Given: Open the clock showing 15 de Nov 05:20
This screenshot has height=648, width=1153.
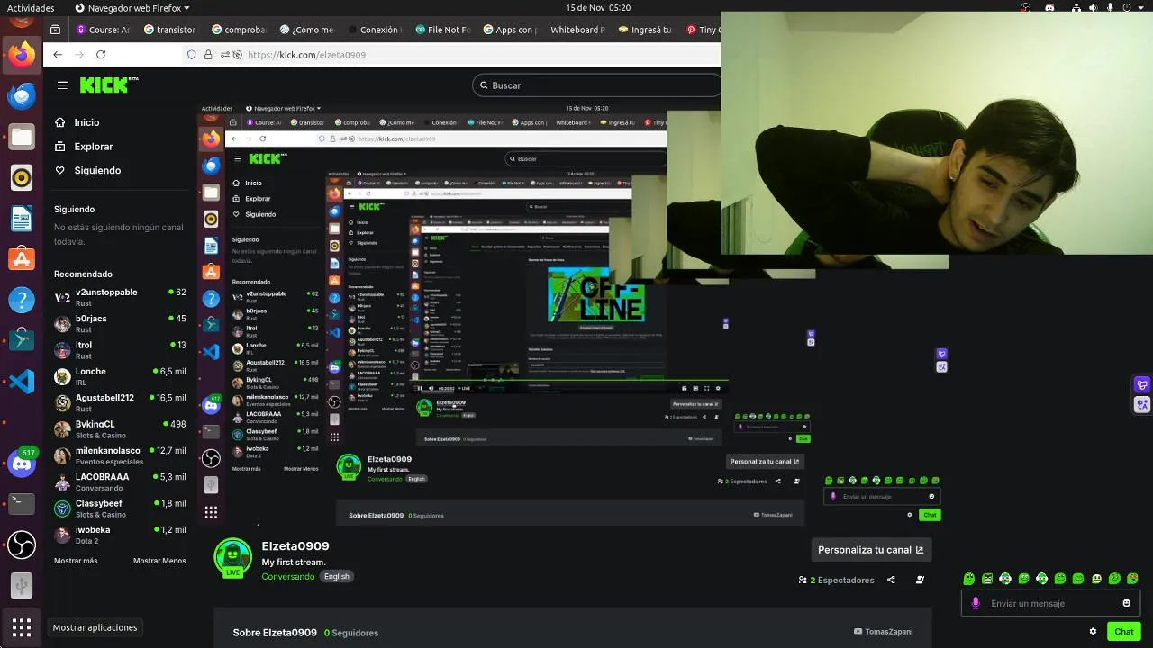Looking at the screenshot, I should click(x=598, y=7).
